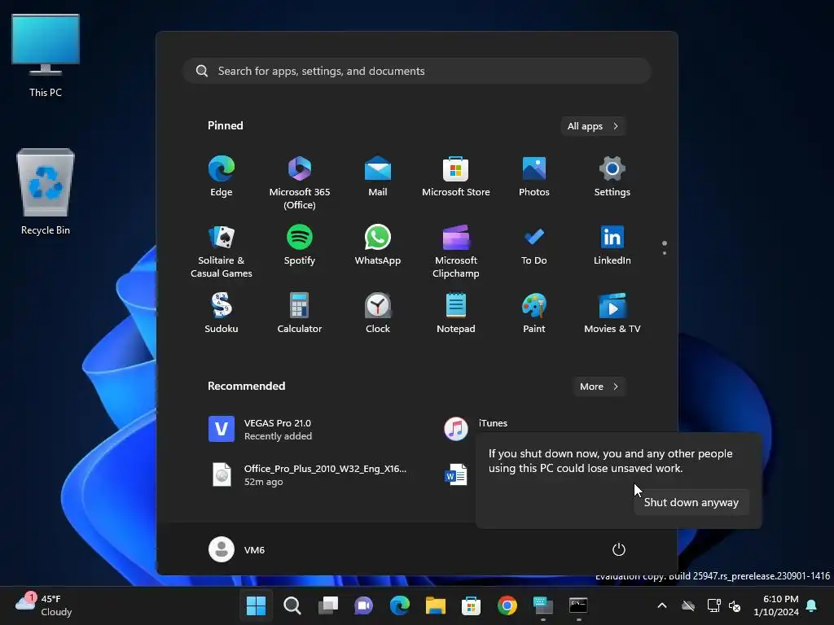Open Microsoft Clipchamp
This screenshot has height=625, width=834.
click(456, 251)
